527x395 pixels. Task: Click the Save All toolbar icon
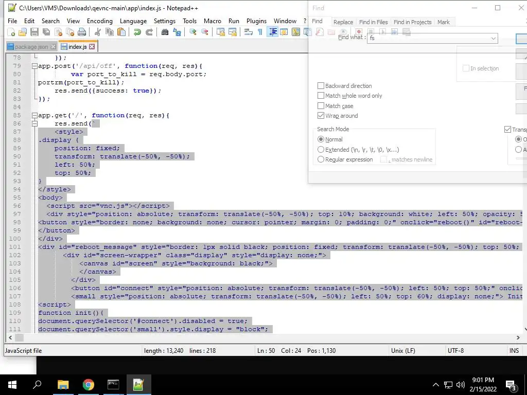[46, 32]
